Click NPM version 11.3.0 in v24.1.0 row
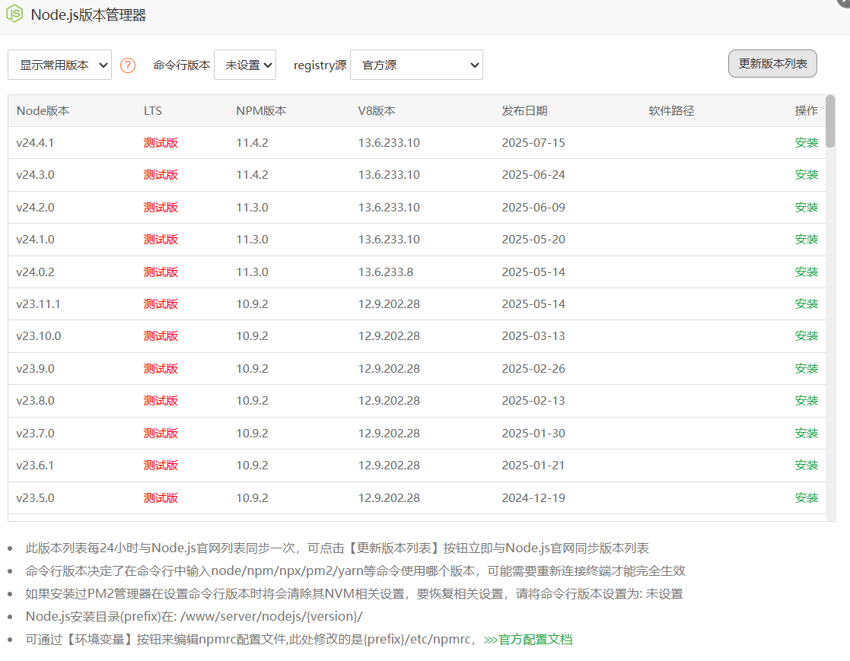Image resolution: width=850 pixels, height=661 pixels. 252,239
